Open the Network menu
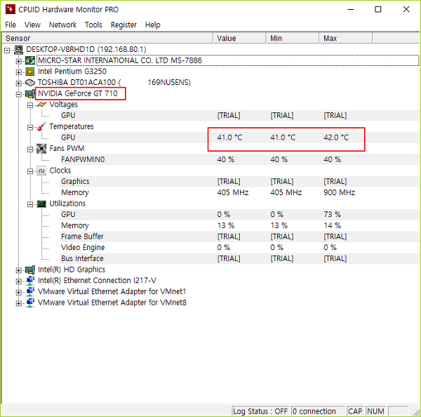 coord(63,25)
